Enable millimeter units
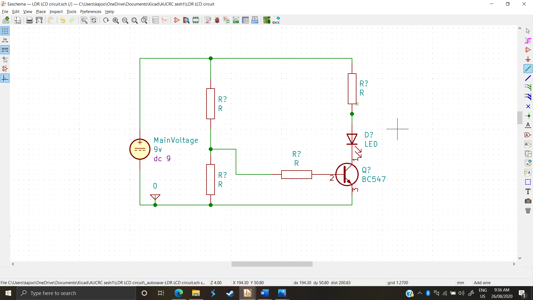Image resolution: width=533 pixels, height=300 pixels. [5, 50]
